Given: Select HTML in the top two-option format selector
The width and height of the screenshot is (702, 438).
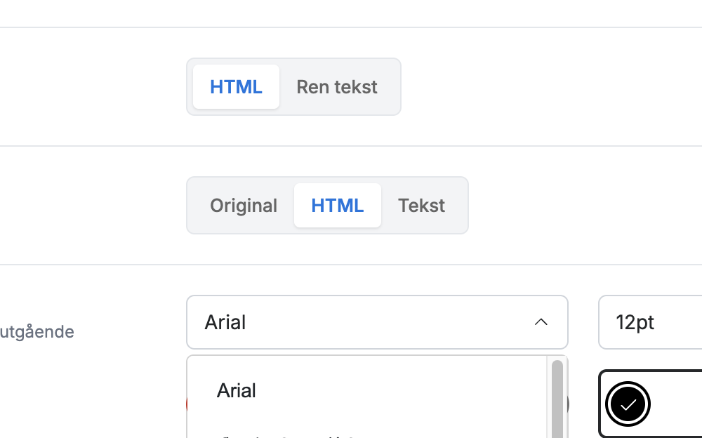Looking at the screenshot, I should 236,87.
